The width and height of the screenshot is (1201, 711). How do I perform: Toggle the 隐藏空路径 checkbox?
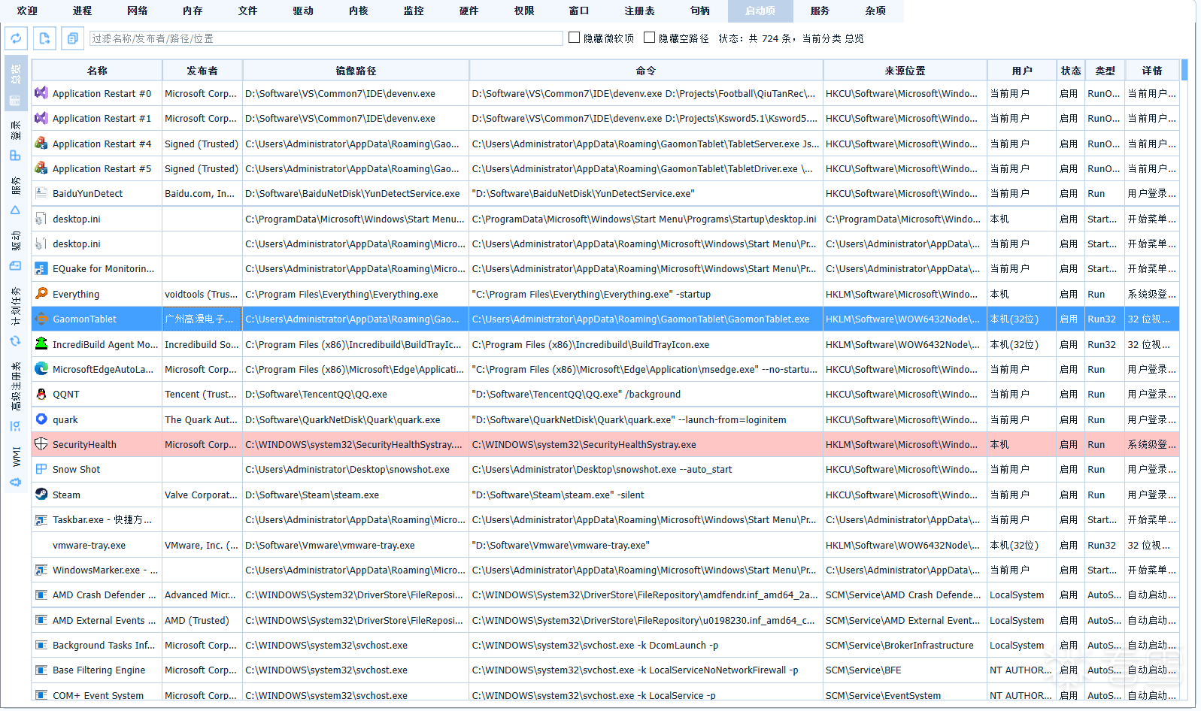click(x=650, y=38)
